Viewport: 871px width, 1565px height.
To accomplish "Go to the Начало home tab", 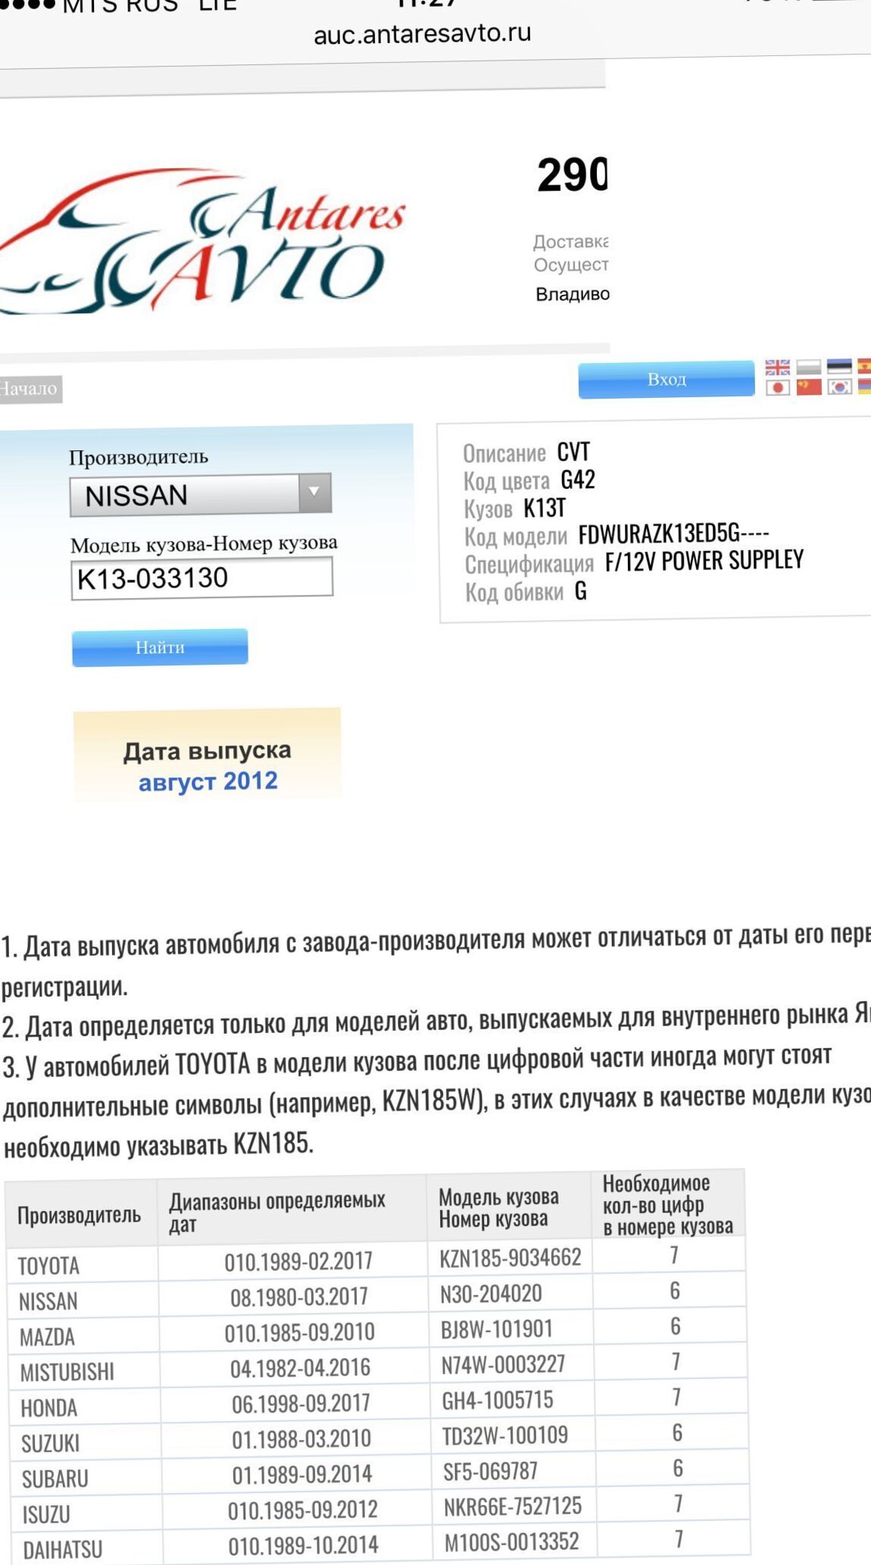I will (x=30, y=389).
